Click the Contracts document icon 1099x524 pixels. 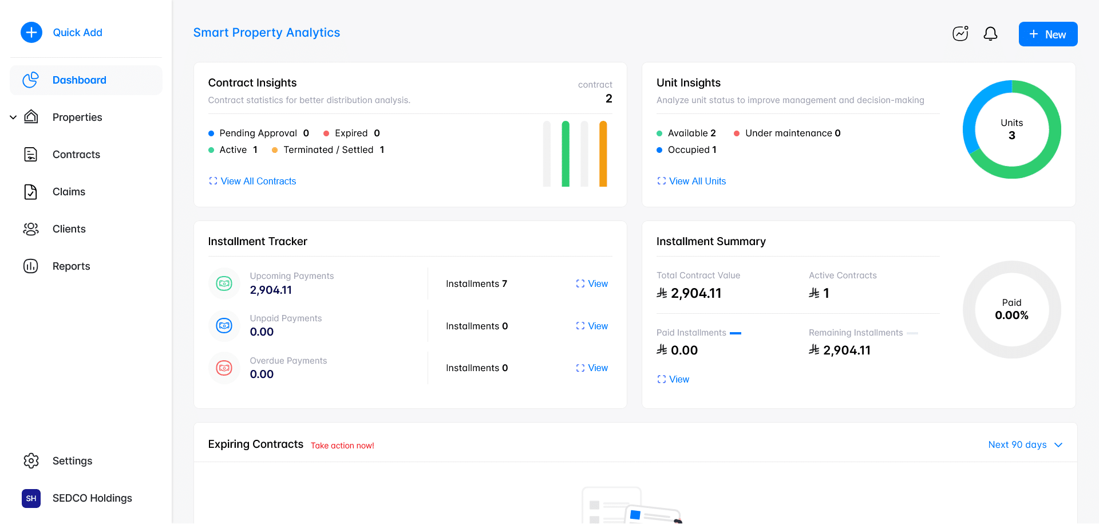(x=31, y=155)
